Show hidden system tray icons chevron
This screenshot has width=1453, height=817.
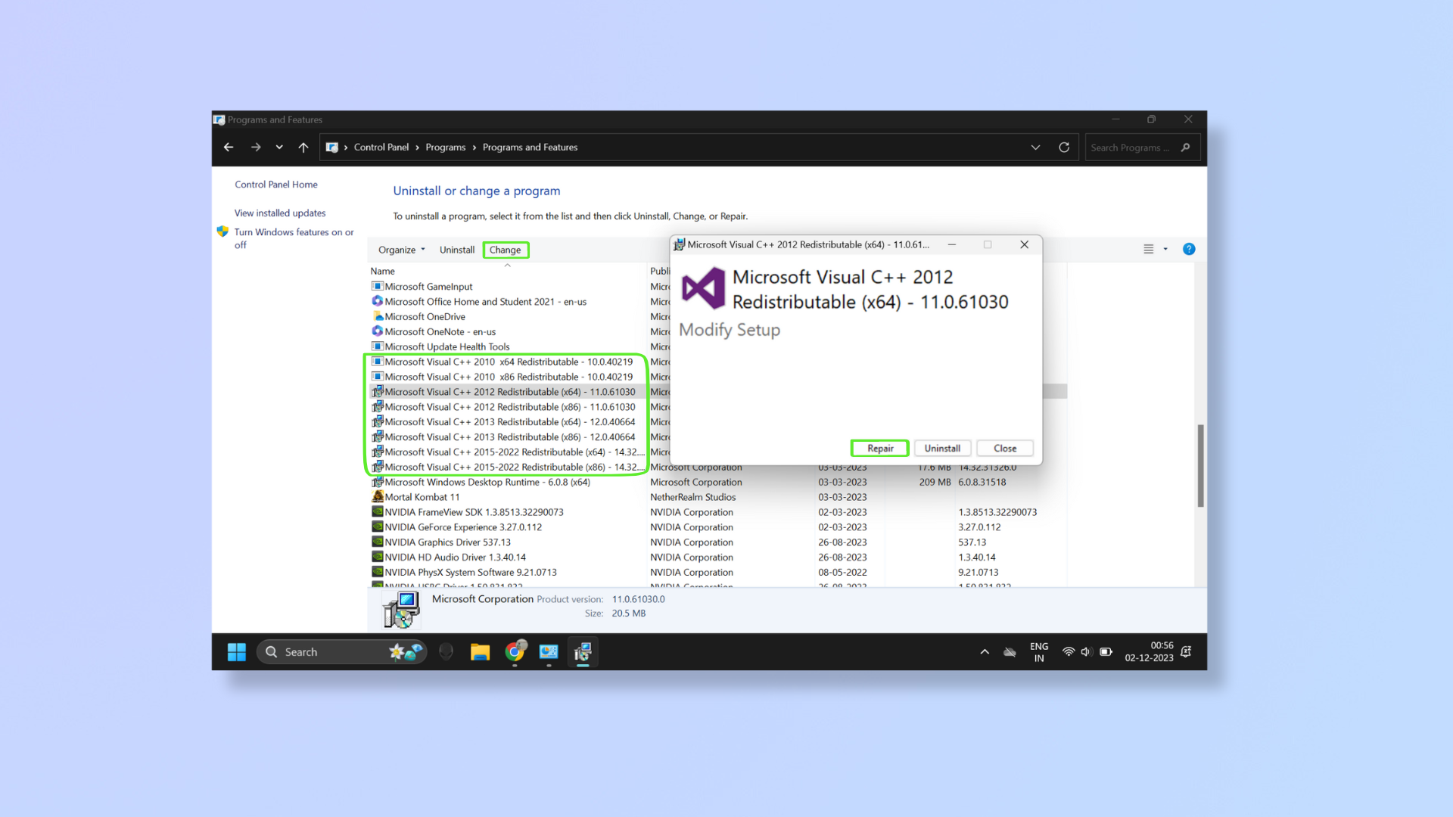click(x=985, y=652)
